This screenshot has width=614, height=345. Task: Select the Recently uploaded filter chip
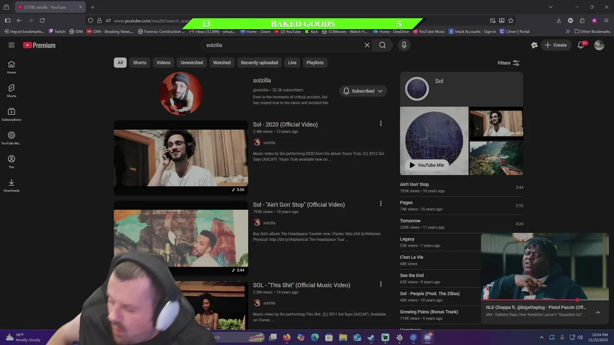point(259,63)
